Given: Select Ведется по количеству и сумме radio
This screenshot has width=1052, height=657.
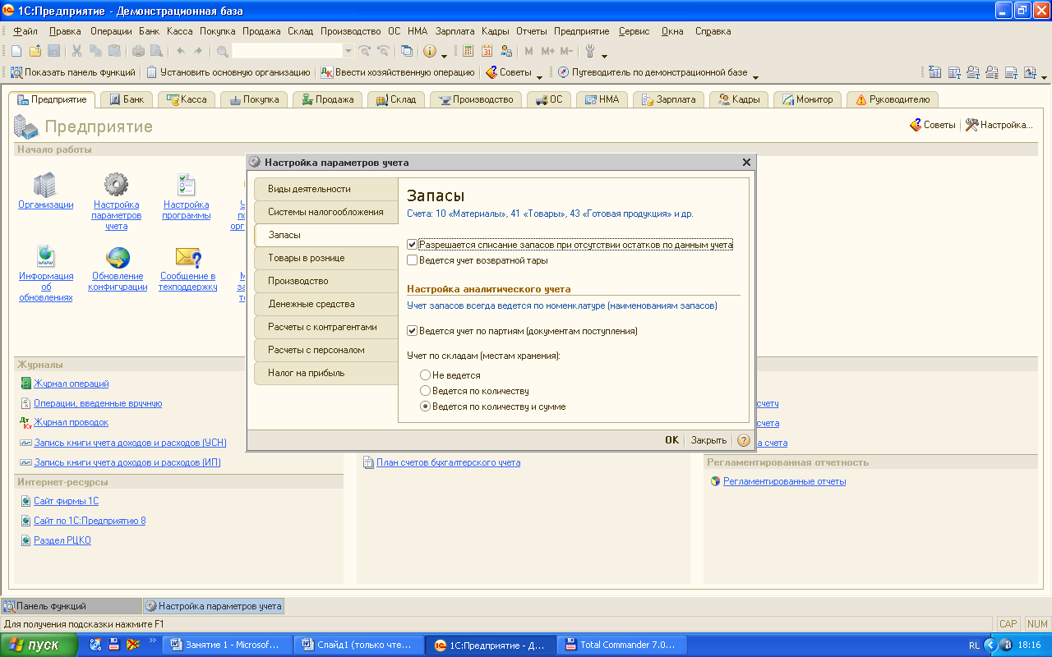Looking at the screenshot, I should click(425, 407).
